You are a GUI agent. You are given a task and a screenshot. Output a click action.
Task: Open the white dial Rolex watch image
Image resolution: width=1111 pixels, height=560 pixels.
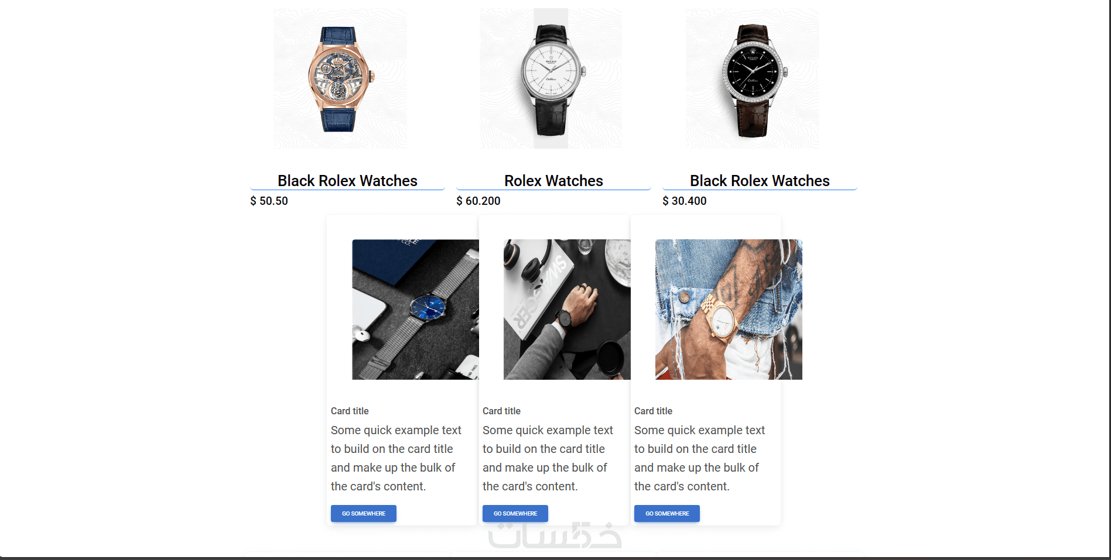coord(551,78)
